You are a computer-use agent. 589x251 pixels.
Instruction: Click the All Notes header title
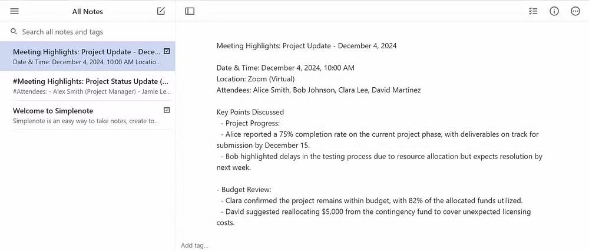pyautogui.click(x=87, y=11)
